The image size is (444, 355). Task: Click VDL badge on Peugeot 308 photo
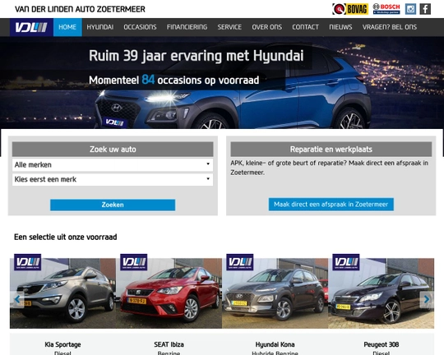(x=346, y=262)
